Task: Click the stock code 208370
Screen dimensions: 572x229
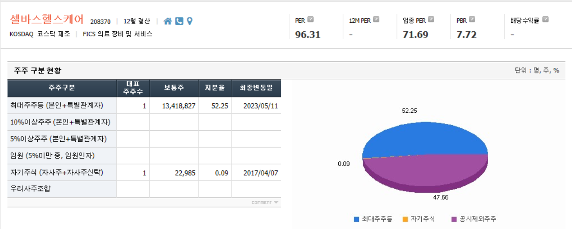Action: tap(100, 21)
